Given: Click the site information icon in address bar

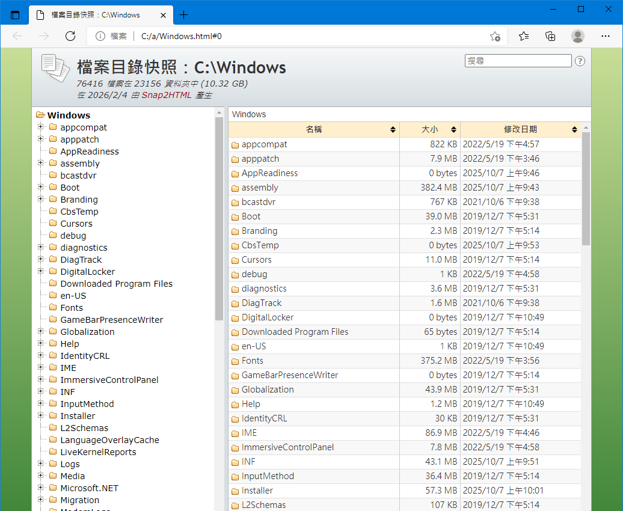Looking at the screenshot, I should (99, 36).
